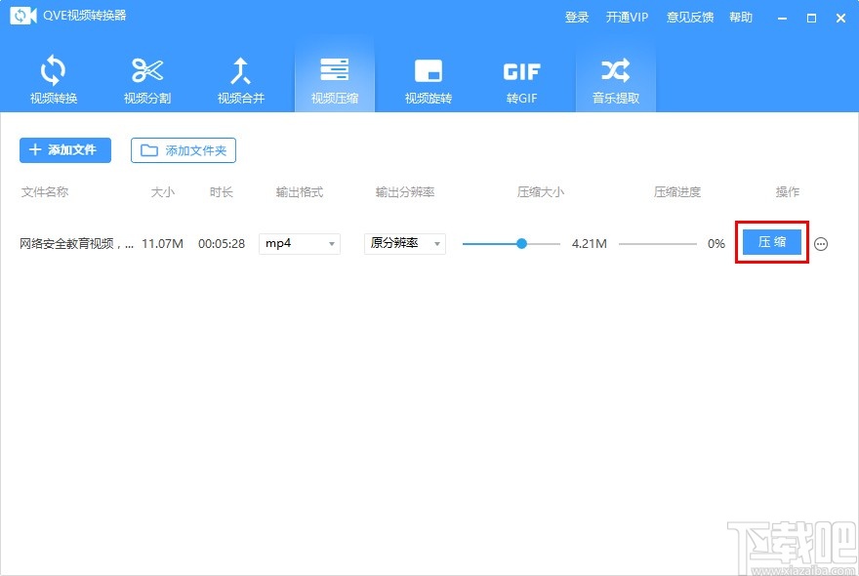Select the file 网络安全教育视频 row name
This screenshot has height=576, width=859.
[76, 244]
